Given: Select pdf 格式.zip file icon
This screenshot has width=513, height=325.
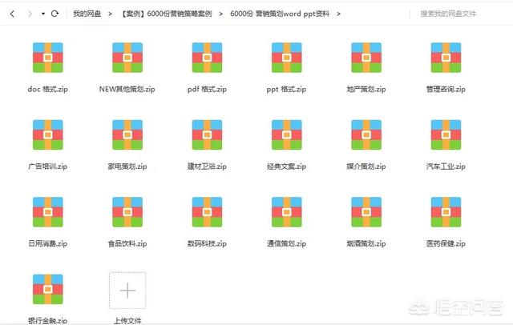Looking at the screenshot, I should click(208, 58).
